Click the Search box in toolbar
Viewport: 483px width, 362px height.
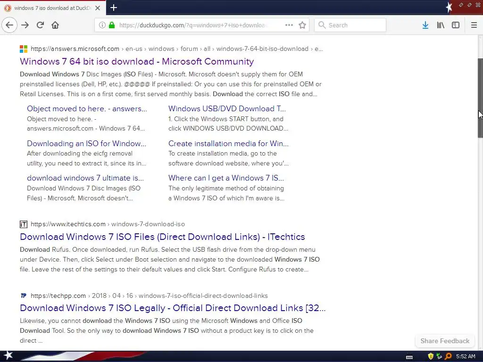350,25
